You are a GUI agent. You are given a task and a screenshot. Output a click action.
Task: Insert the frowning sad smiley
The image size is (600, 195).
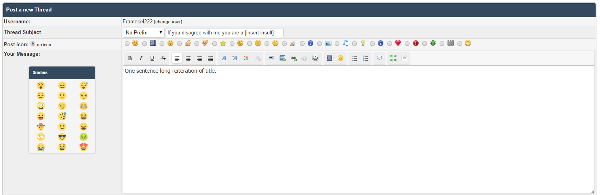click(62, 96)
